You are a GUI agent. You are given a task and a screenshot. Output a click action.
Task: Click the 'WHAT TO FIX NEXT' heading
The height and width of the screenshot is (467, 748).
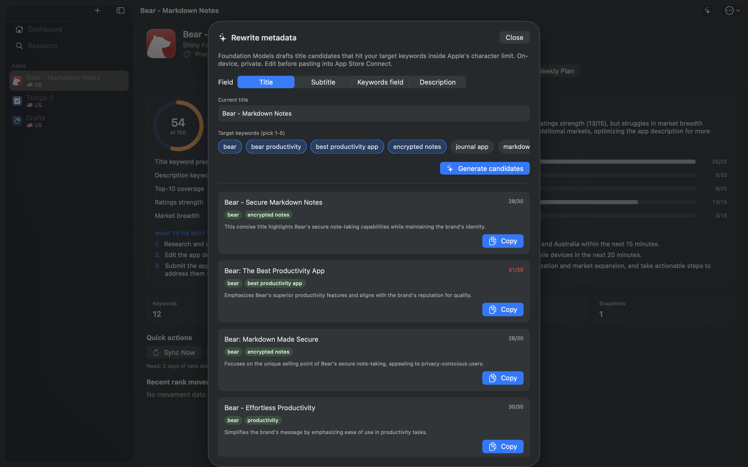(x=180, y=233)
